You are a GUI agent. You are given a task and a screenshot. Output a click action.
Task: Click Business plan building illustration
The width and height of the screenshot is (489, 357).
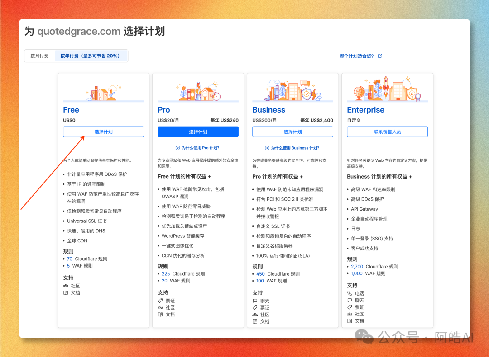(x=292, y=90)
